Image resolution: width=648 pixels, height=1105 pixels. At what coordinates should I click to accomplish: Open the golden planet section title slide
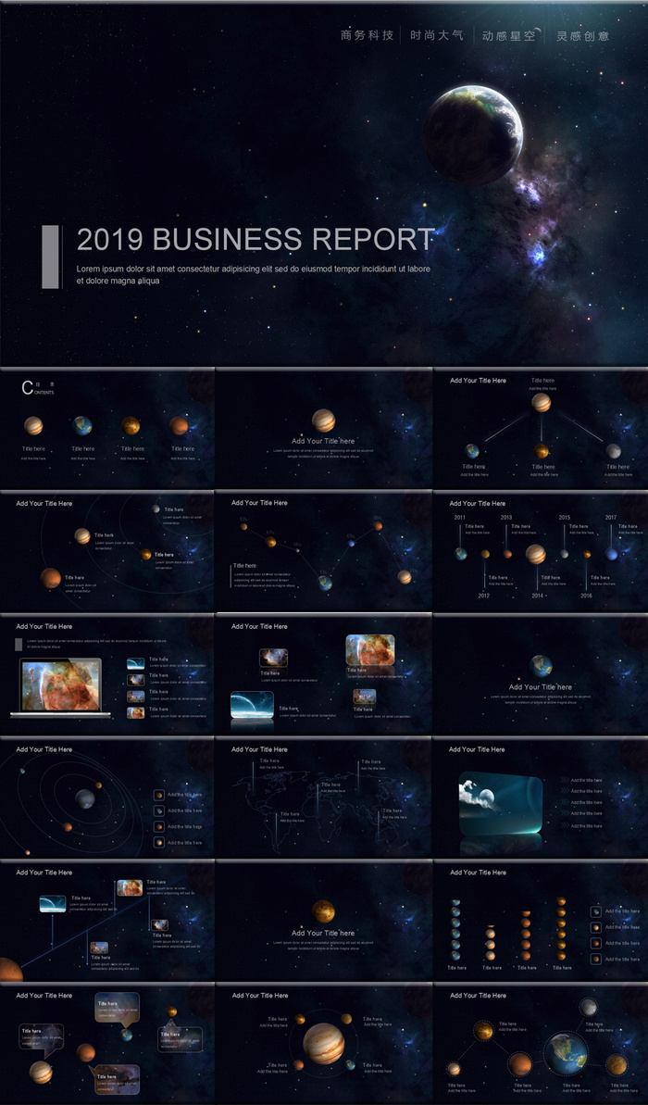[323, 921]
